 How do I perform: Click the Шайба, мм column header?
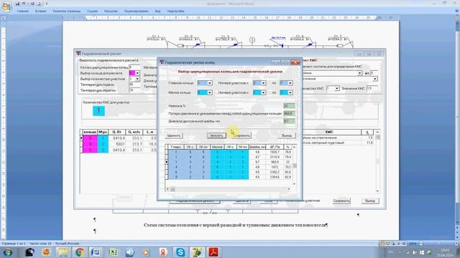[257, 147]
